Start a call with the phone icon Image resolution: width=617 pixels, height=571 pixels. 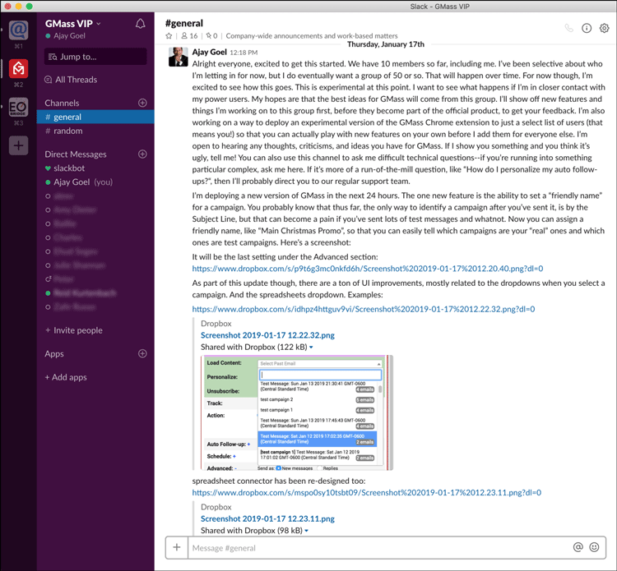(x=568, y=28)
